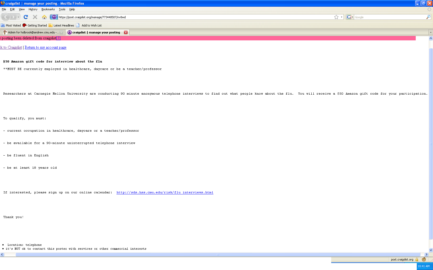
Task: Click the vertical scrollbar up arrow
Action: pyautogui.click(x=431, y=38)
